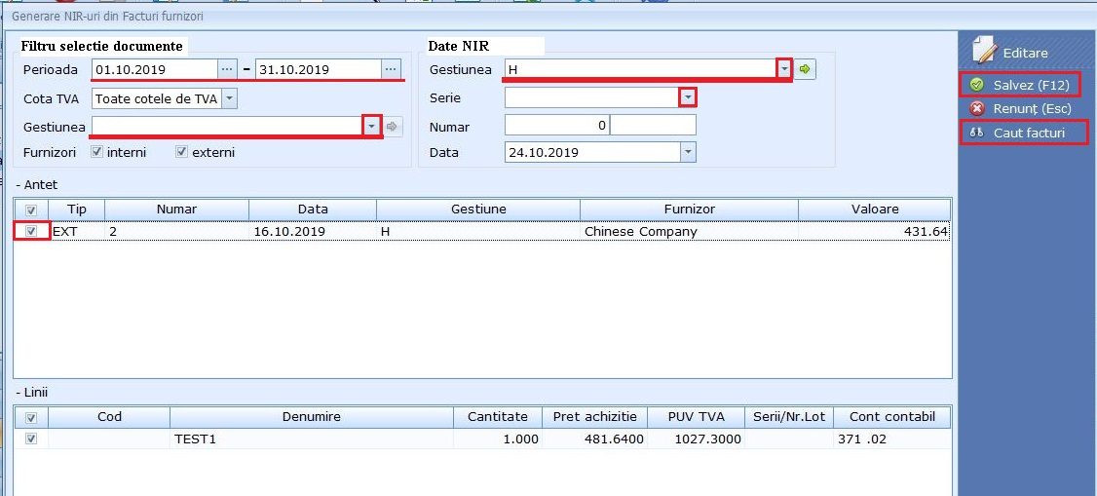Click the PUV TVA column header
1097x496 pixels.
pos(697,417)
